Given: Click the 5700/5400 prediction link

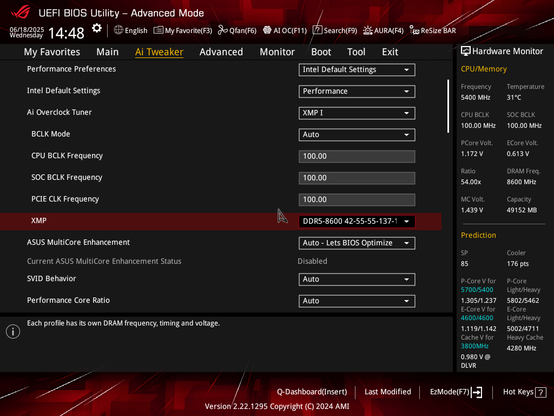Looking at the screenshot, I should point(477,290).
